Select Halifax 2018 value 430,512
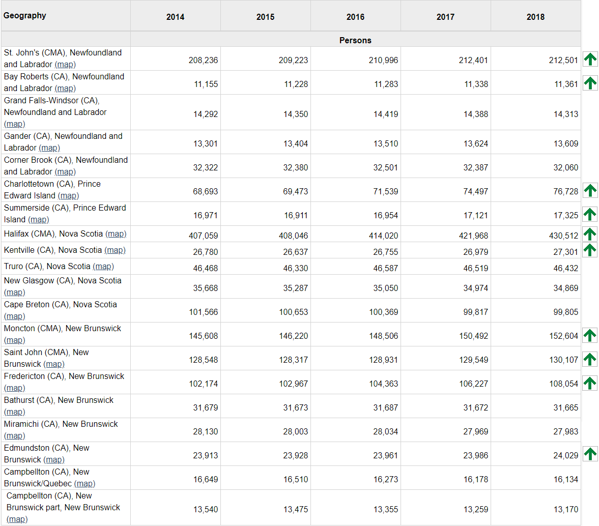Screen dimensions: 599x526 (563, 236)
